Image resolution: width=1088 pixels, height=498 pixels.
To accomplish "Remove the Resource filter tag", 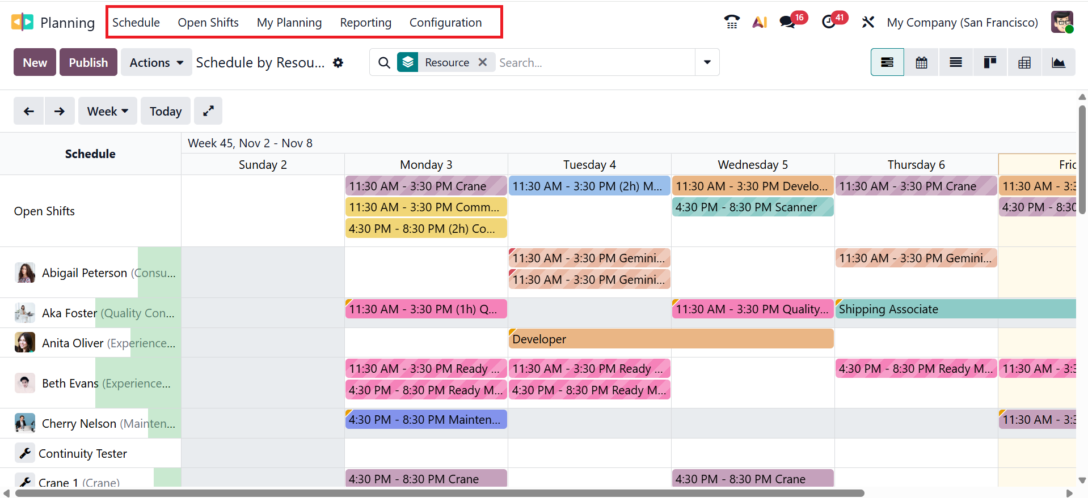I will tap(483, 62).
